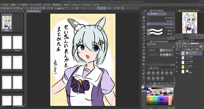Open the アニメーション menu
The image size is (204, 109).
click(x=36, y=5)
